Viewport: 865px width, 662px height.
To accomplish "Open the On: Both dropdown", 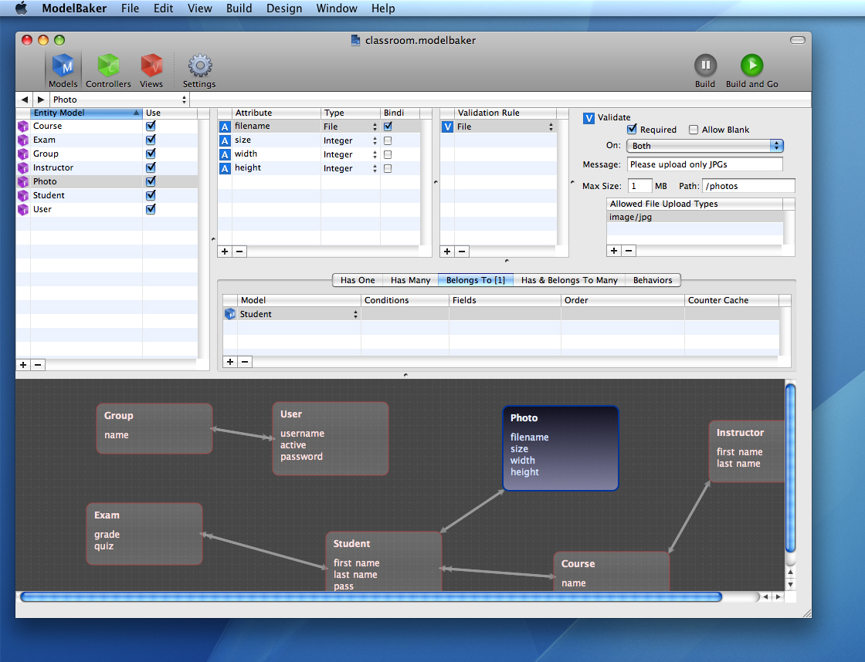I will [x=705, y=146].
